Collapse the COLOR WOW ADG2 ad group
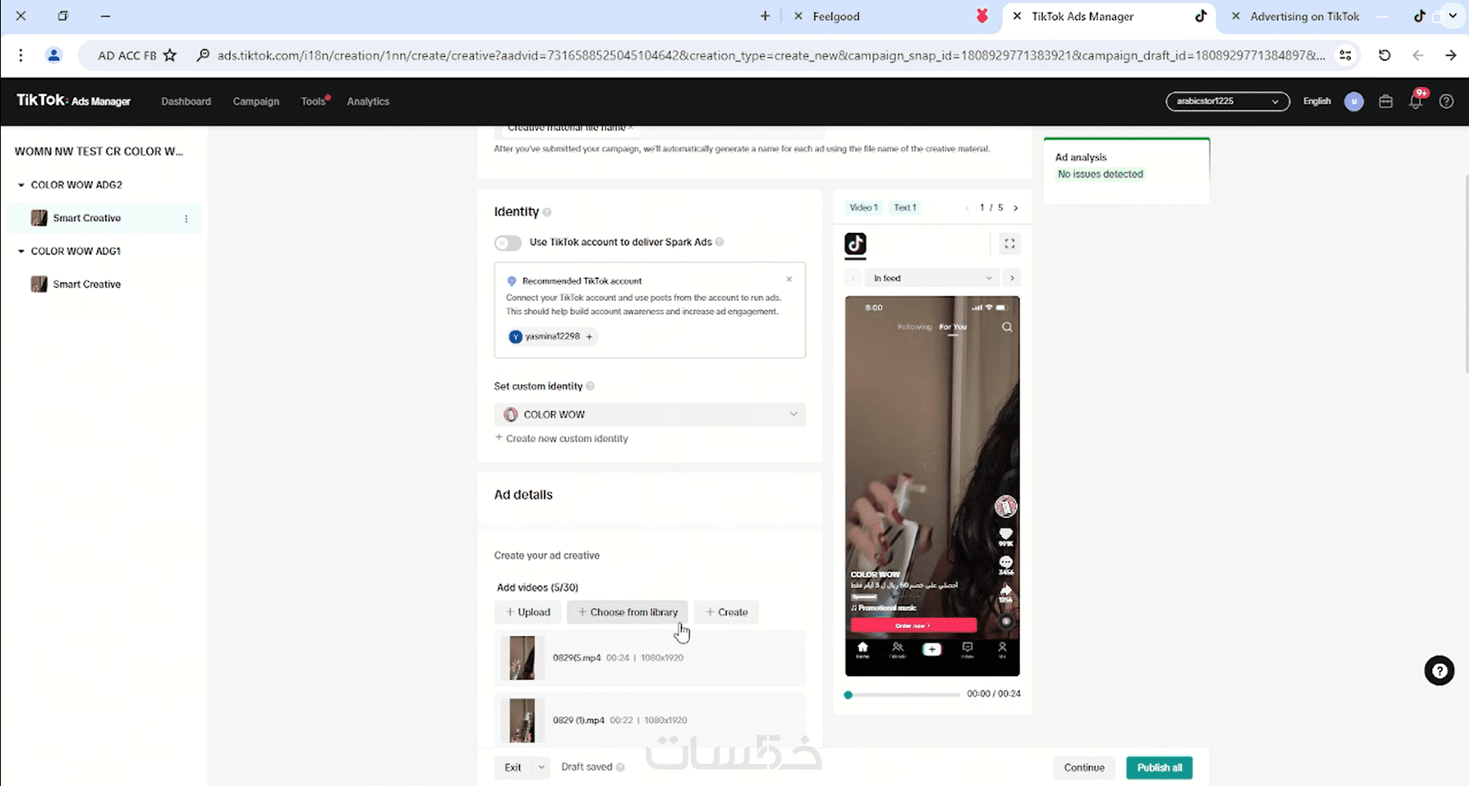 coord(21,185)
